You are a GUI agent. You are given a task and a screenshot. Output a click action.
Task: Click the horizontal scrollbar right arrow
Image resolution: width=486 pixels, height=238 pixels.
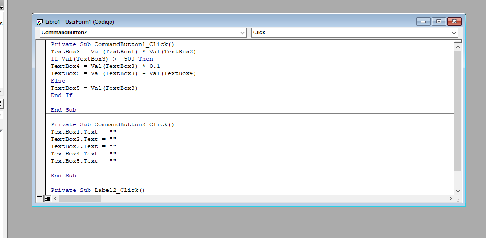(x=451, y=198)
